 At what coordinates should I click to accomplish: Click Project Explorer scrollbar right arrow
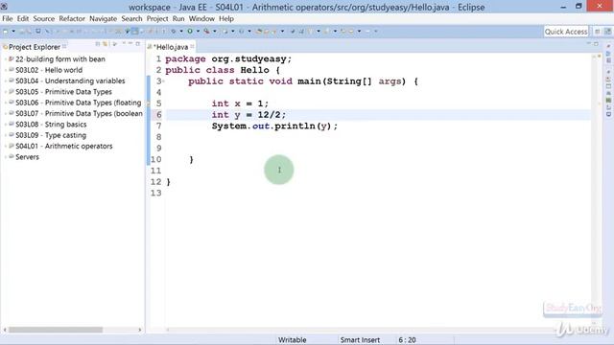click(x=140, y=330)
